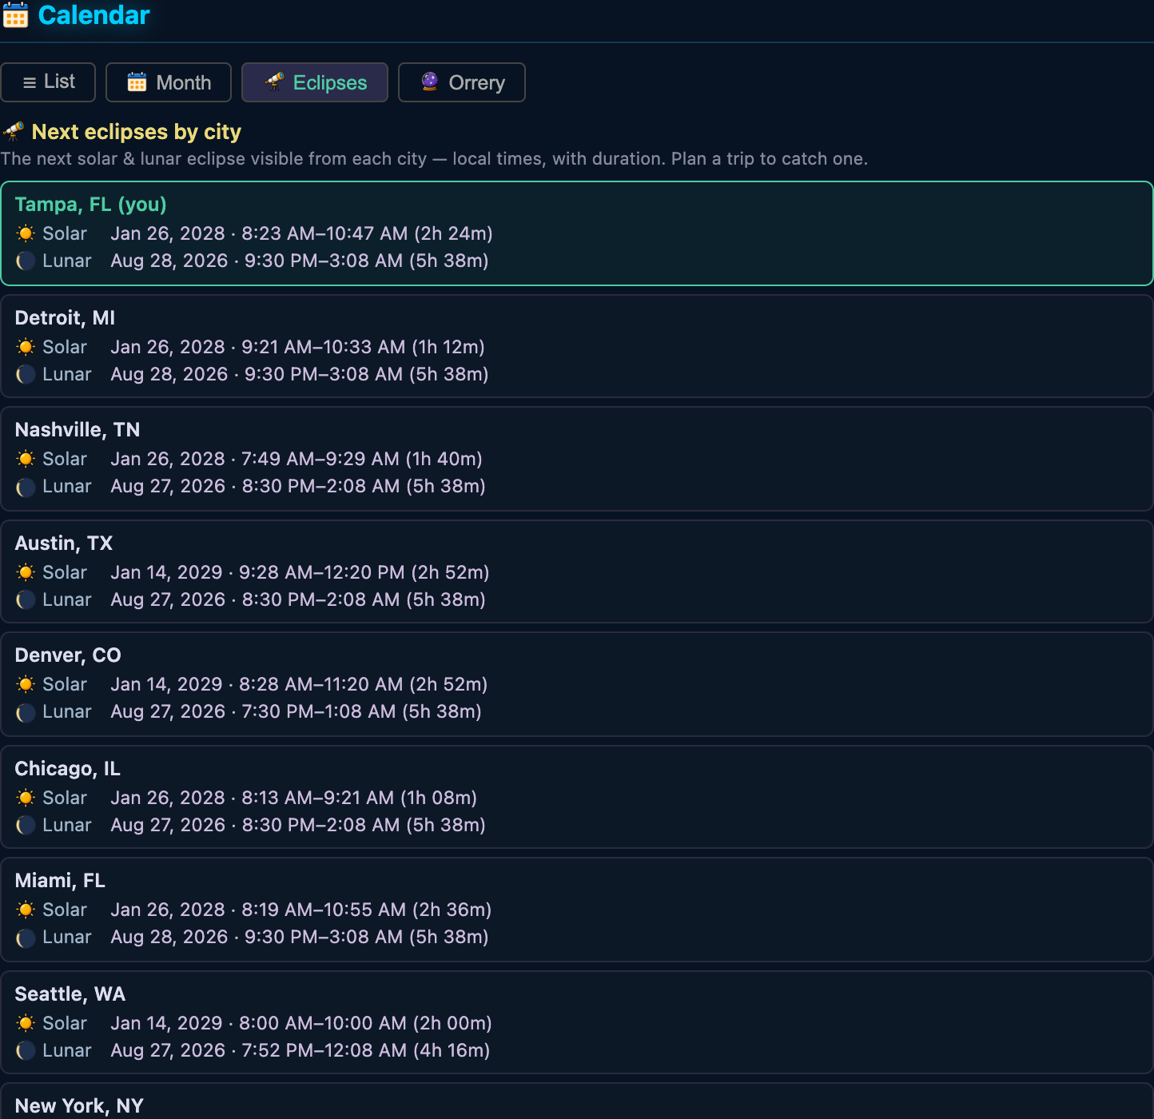1154x1119 pixels.
Task: Click the moon icon in Miami lunar row
Action: [x=26, y=937]
